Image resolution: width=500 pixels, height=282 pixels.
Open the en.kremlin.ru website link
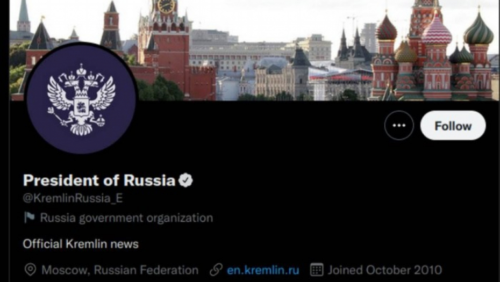263,270
